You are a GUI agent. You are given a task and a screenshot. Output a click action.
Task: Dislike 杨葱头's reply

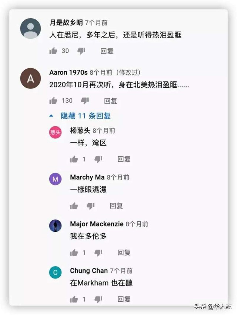click(x=99, y=159)
